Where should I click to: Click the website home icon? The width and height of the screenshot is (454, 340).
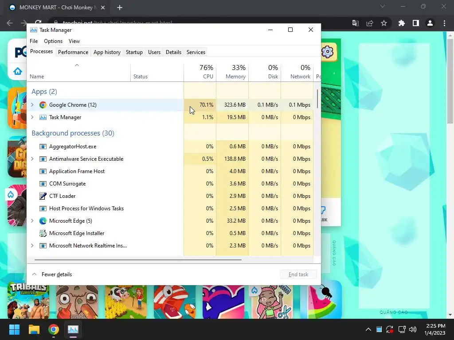click(x=18, y=71)
